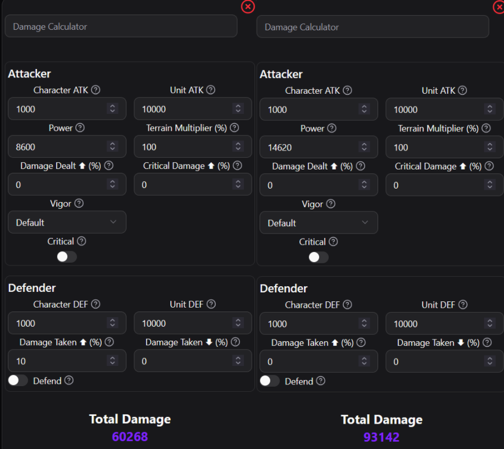Step left Unit ATK value 10000
This screenshot has height=449, width=504.
(238, 108)
